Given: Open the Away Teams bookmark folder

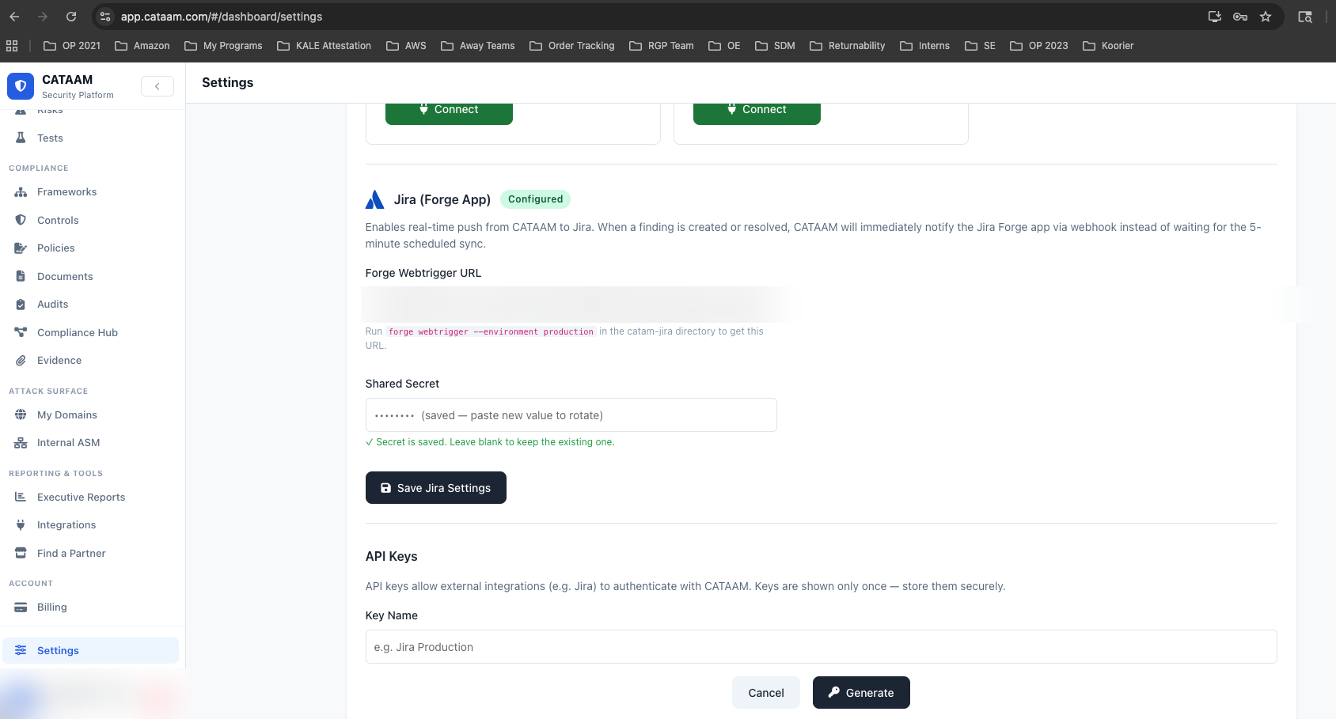Looking at the screenshot, I should 478,46.
